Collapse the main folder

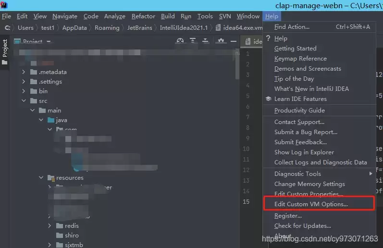click(x=33, y=111)
